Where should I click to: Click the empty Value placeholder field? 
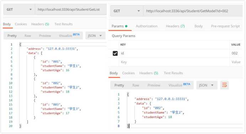tap(236, 62)
